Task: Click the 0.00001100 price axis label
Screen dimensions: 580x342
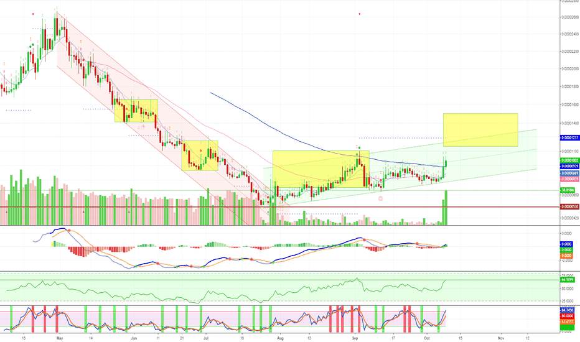Action: (570, 151)
